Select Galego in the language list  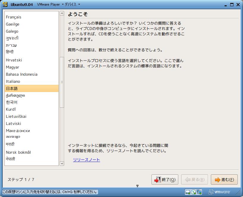click(x=31, y=31)
